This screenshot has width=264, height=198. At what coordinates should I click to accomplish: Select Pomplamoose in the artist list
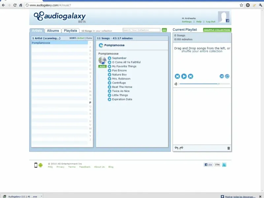pyautogui.click(x=59, y=43)
